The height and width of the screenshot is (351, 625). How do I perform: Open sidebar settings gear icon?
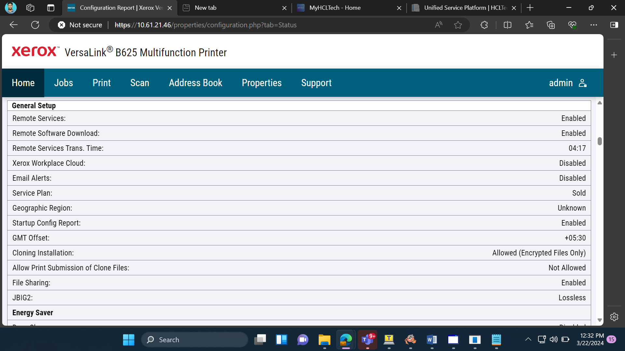coord(614,317)
